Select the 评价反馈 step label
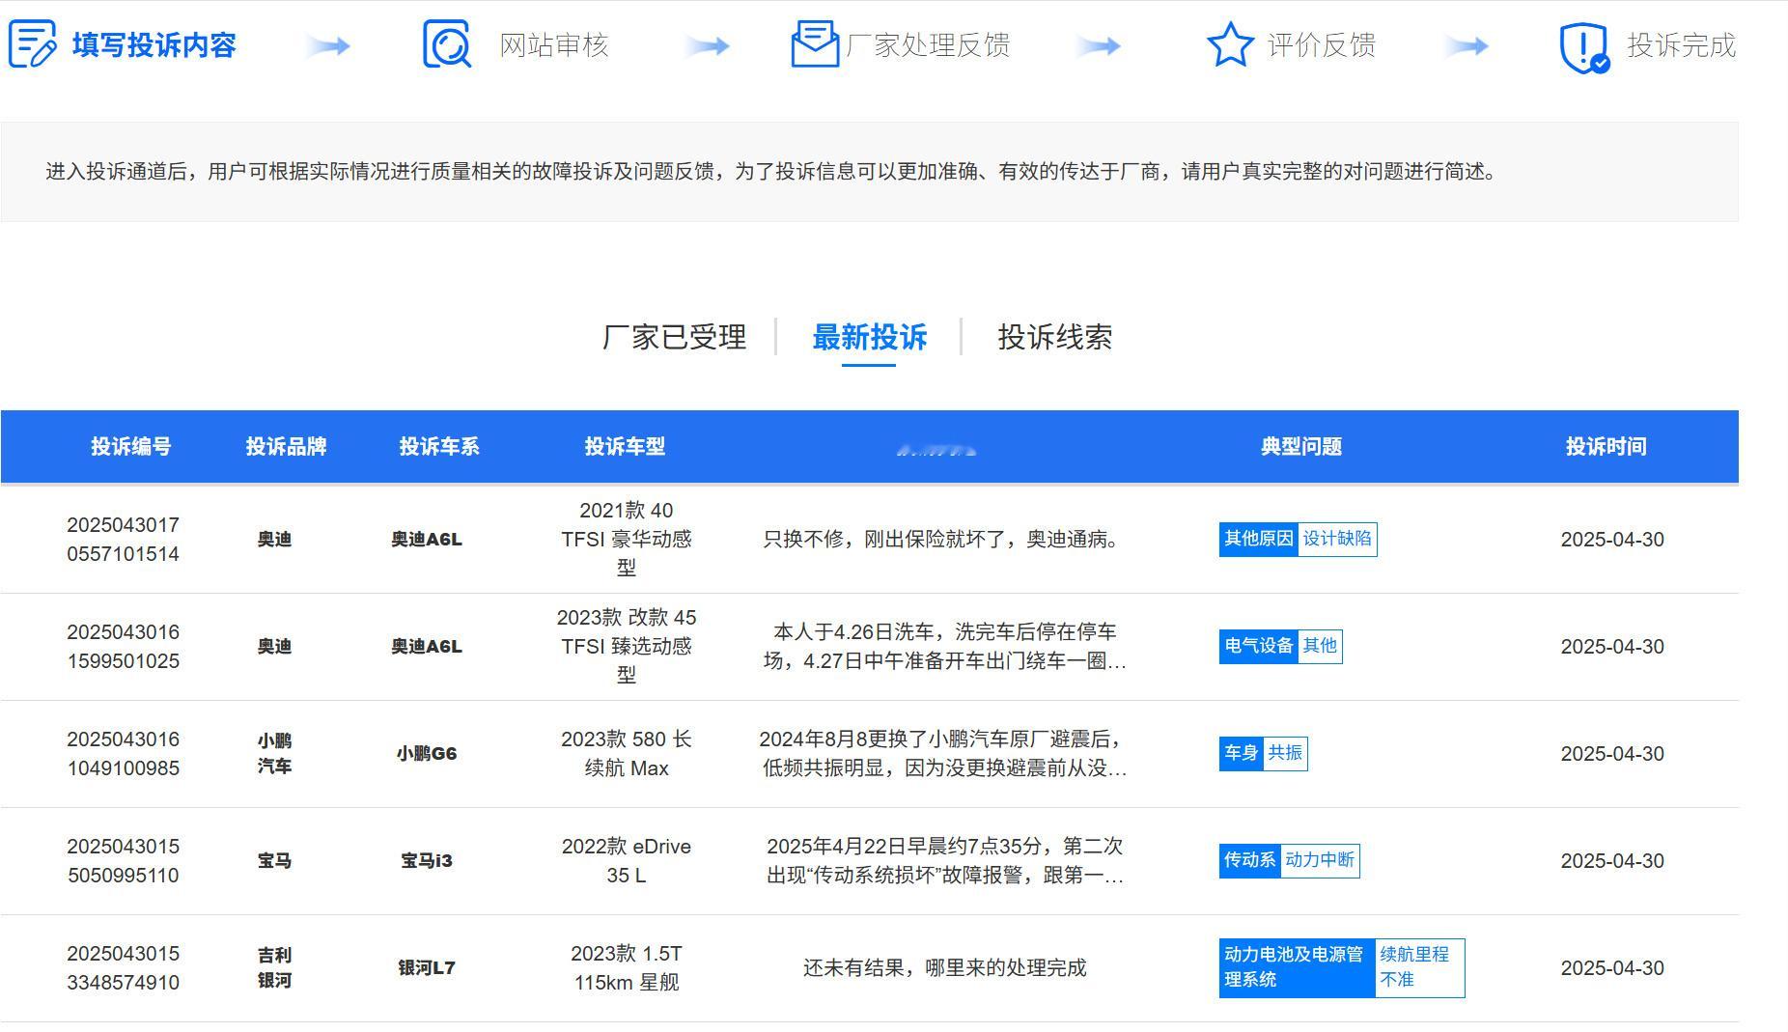 pos(1322,45)
